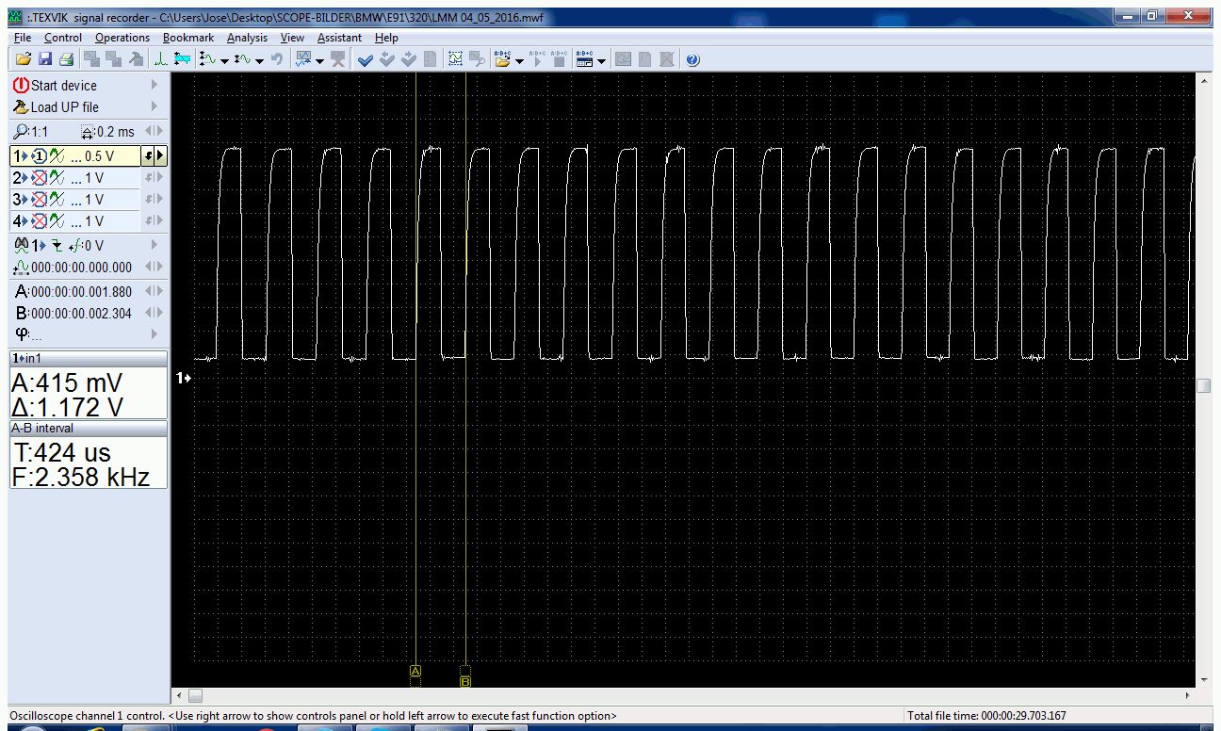Viewport: 1221px width, 731px height.
Task: Click the 0.5 V channel 1 scale
Action: tap(99, 155)
